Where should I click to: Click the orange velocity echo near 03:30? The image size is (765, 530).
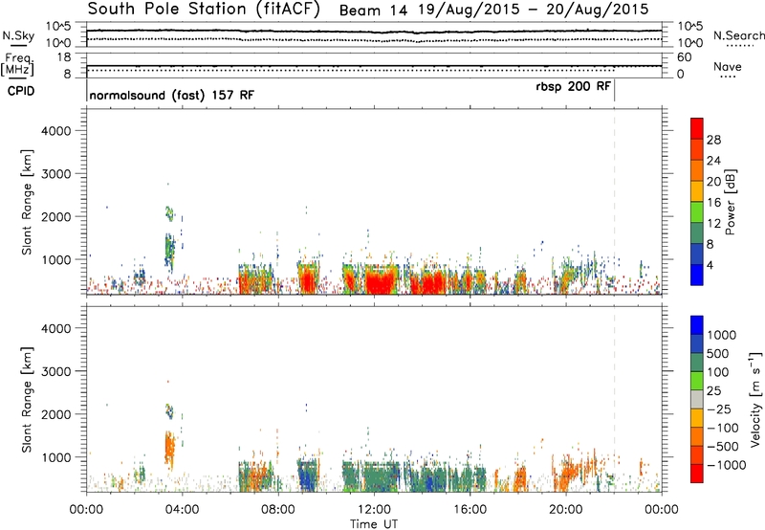169,448
